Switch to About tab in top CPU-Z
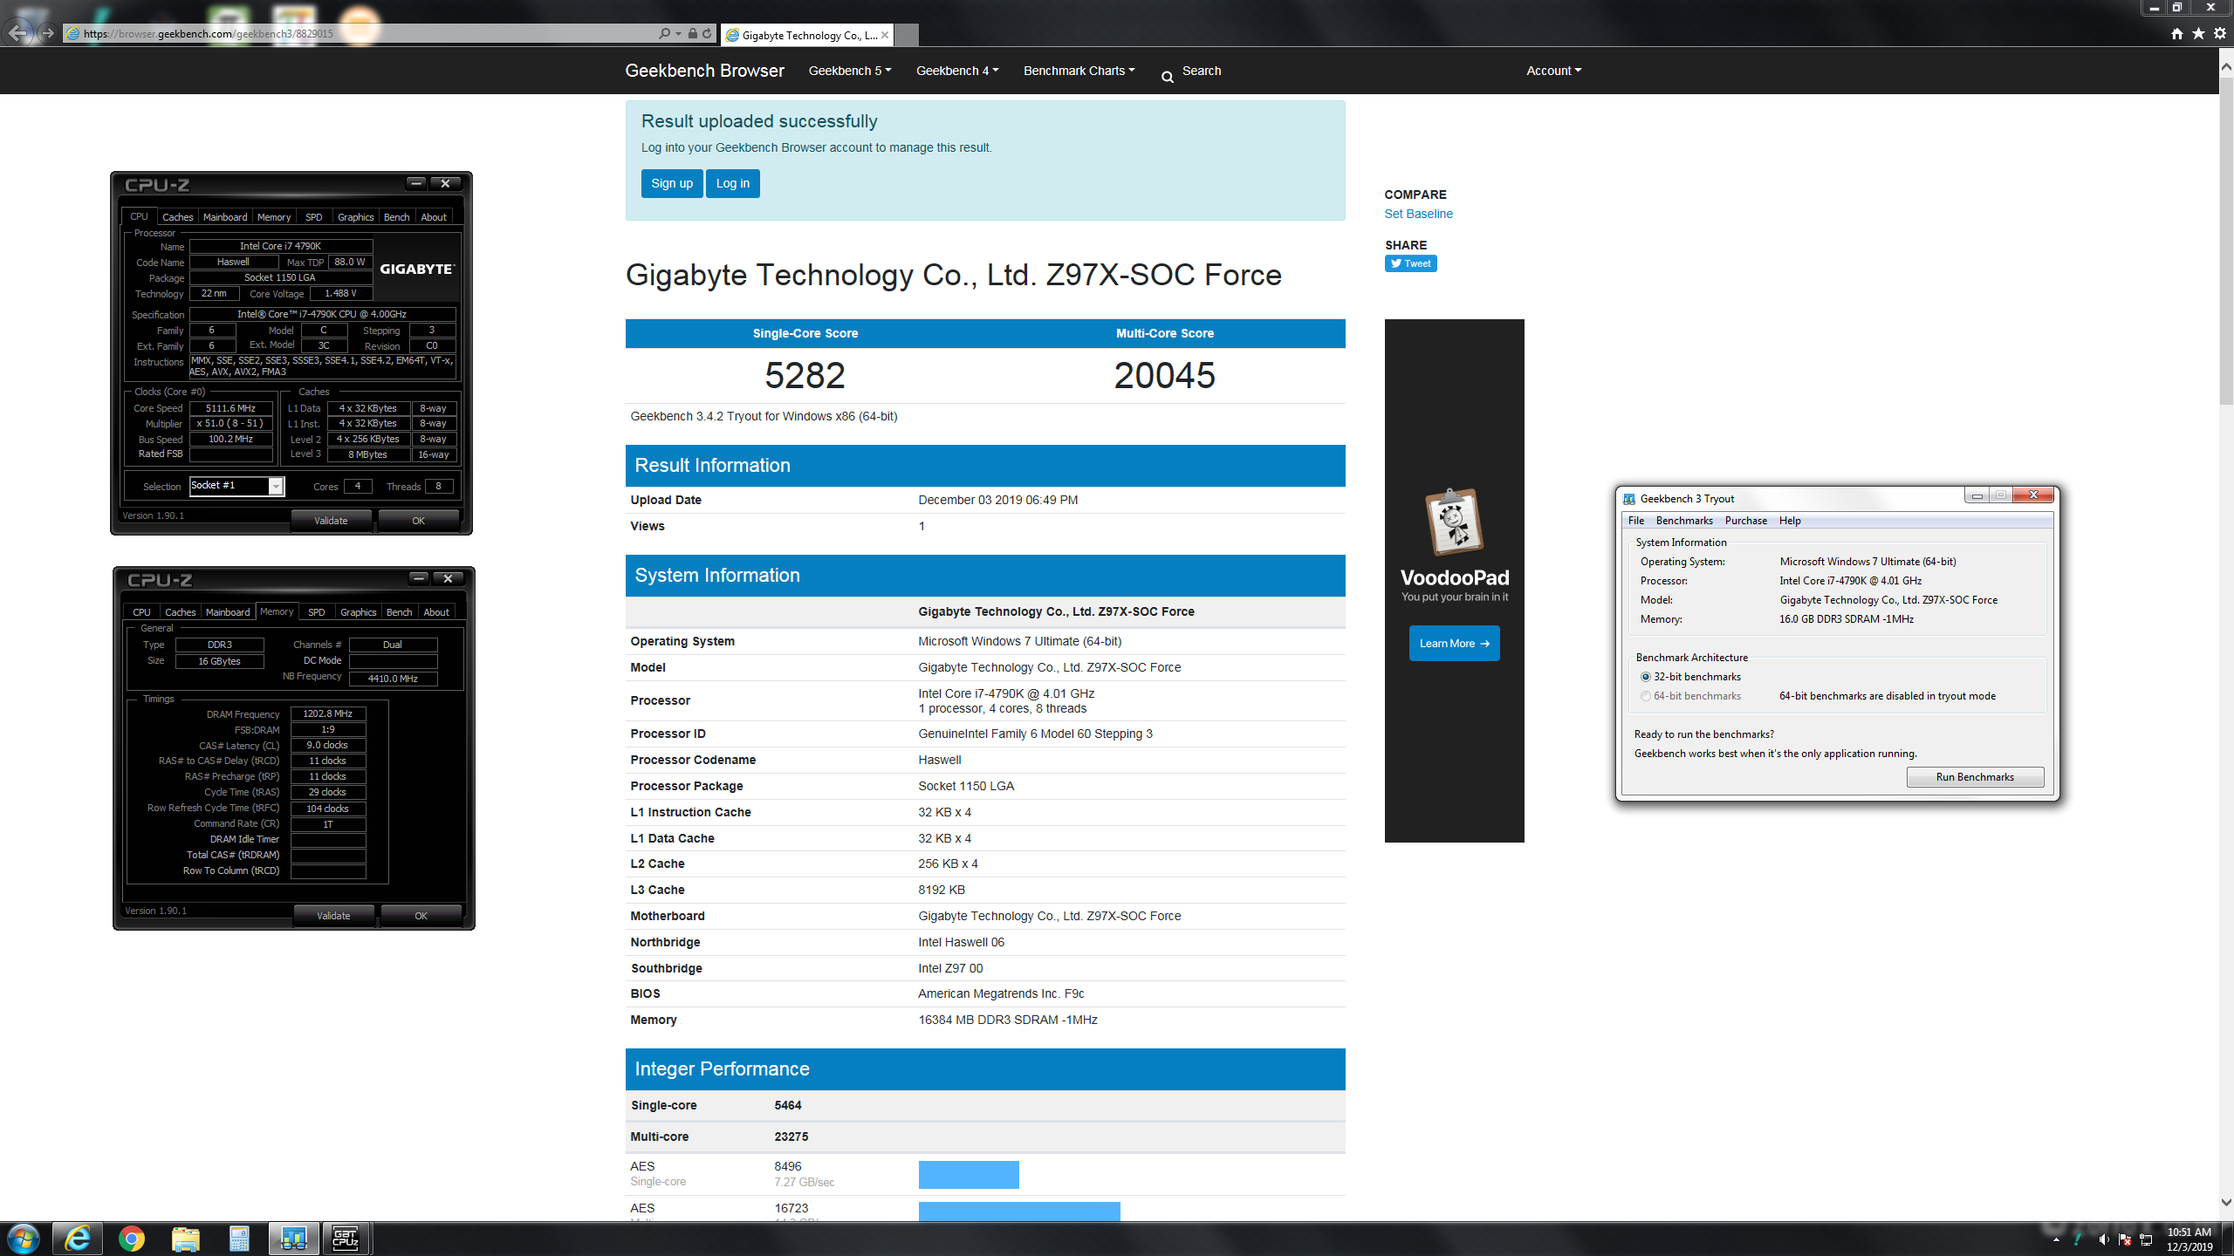The height and width of the screenshot is (1256, 2234). pos(434,217)
